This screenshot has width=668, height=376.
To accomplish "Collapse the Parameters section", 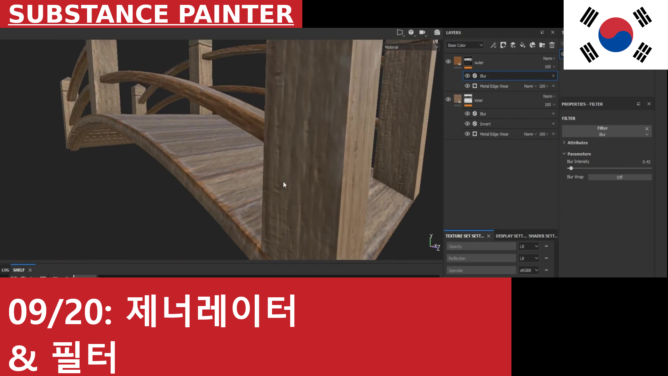I will point(576,154).
